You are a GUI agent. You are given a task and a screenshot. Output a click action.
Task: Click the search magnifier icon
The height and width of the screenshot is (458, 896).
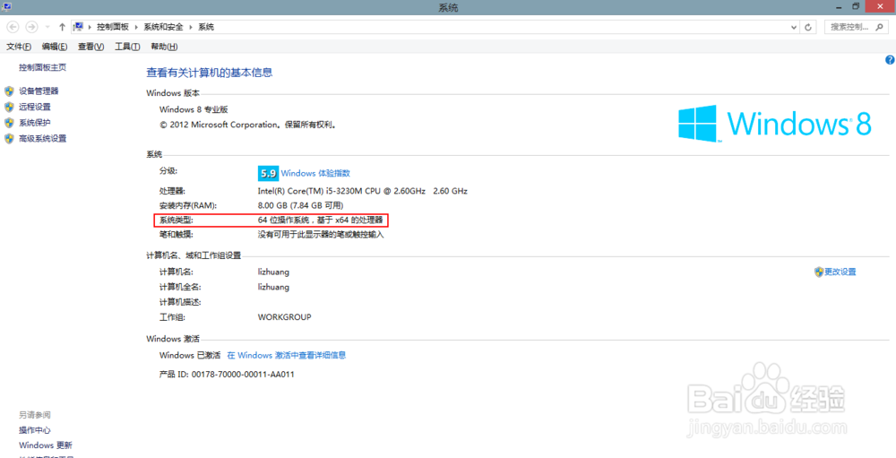880,27
